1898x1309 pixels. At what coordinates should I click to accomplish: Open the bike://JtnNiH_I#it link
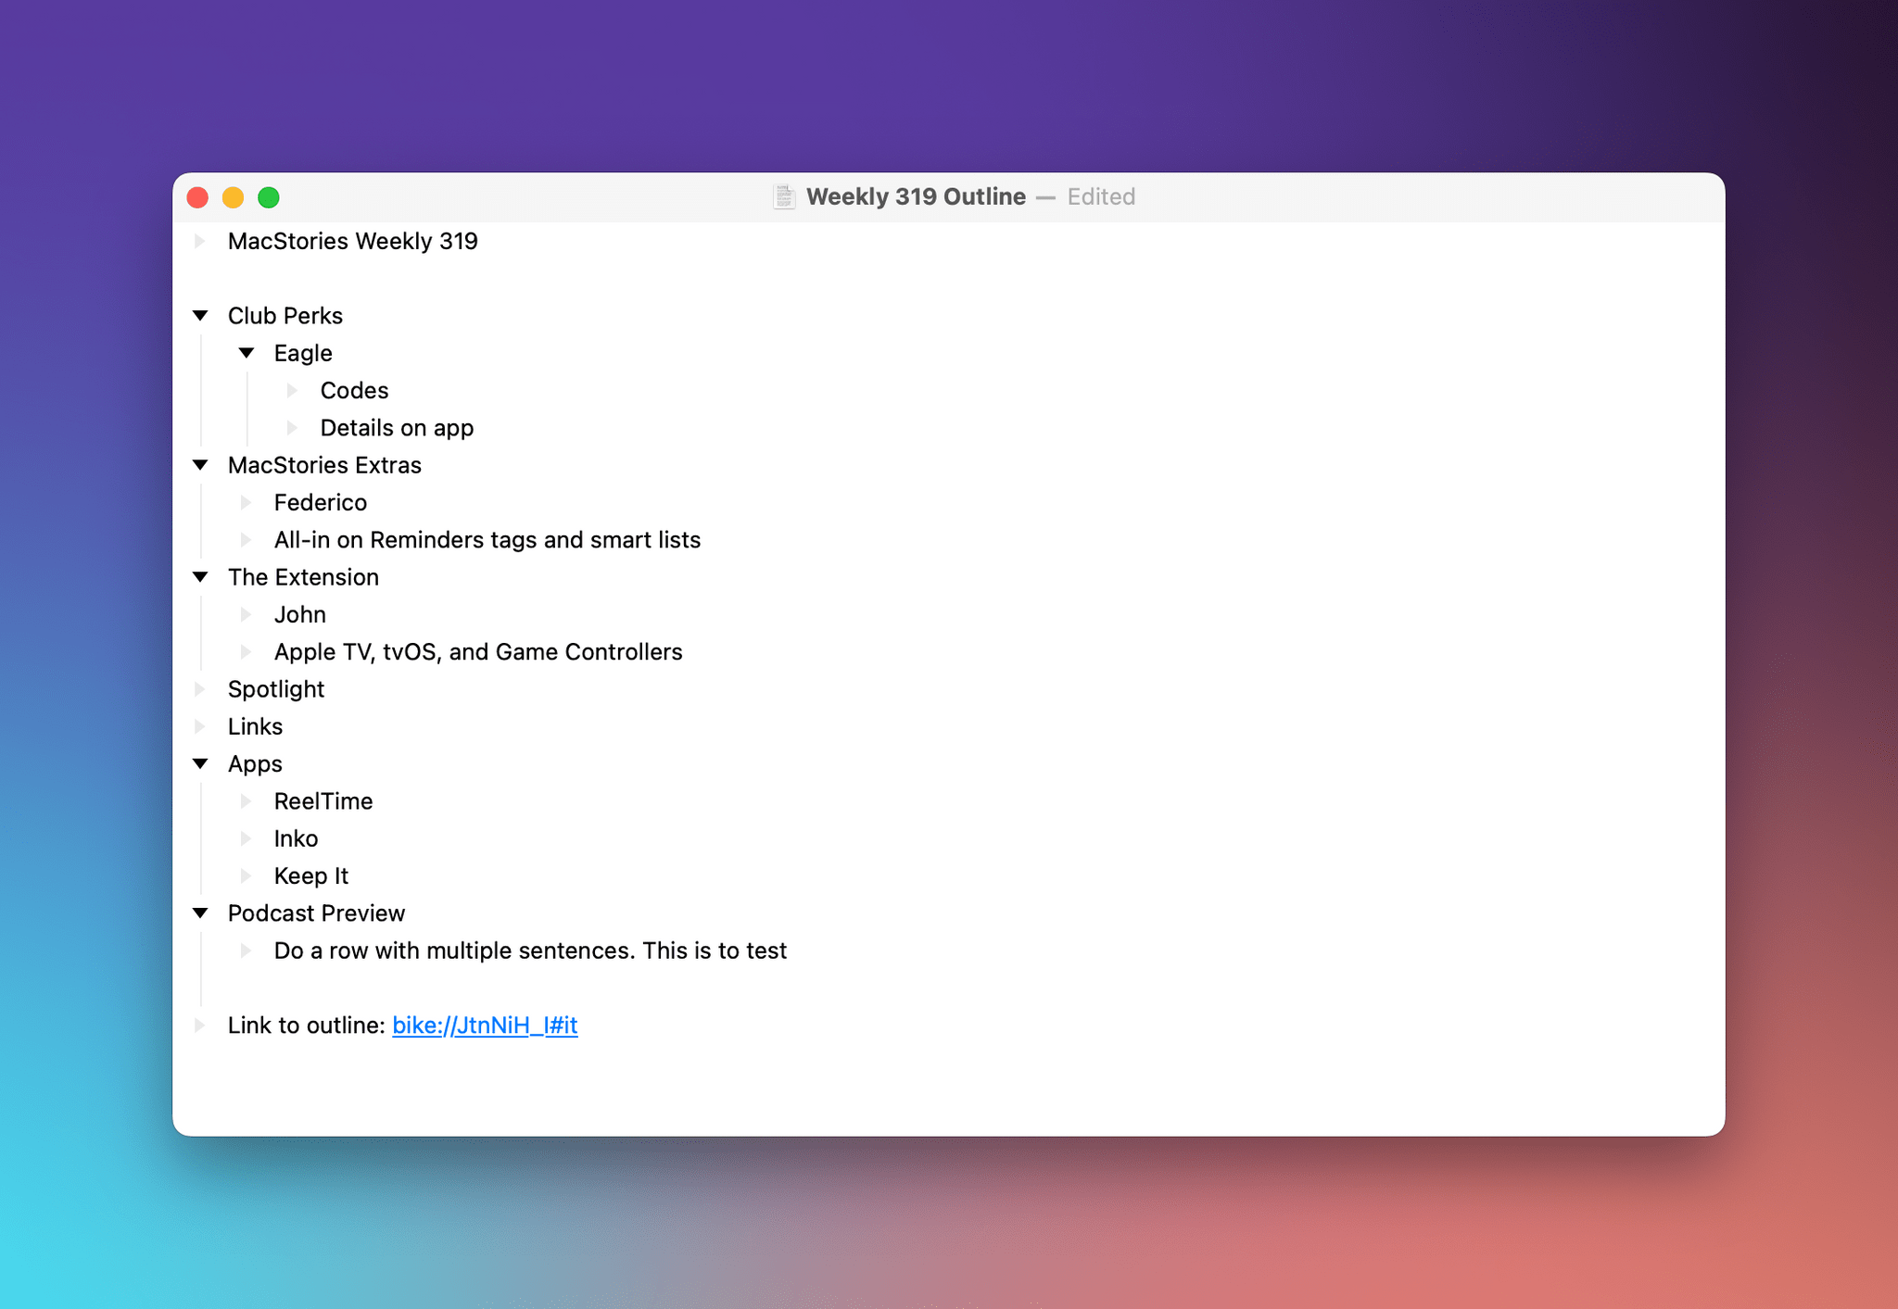[485, 1026]
